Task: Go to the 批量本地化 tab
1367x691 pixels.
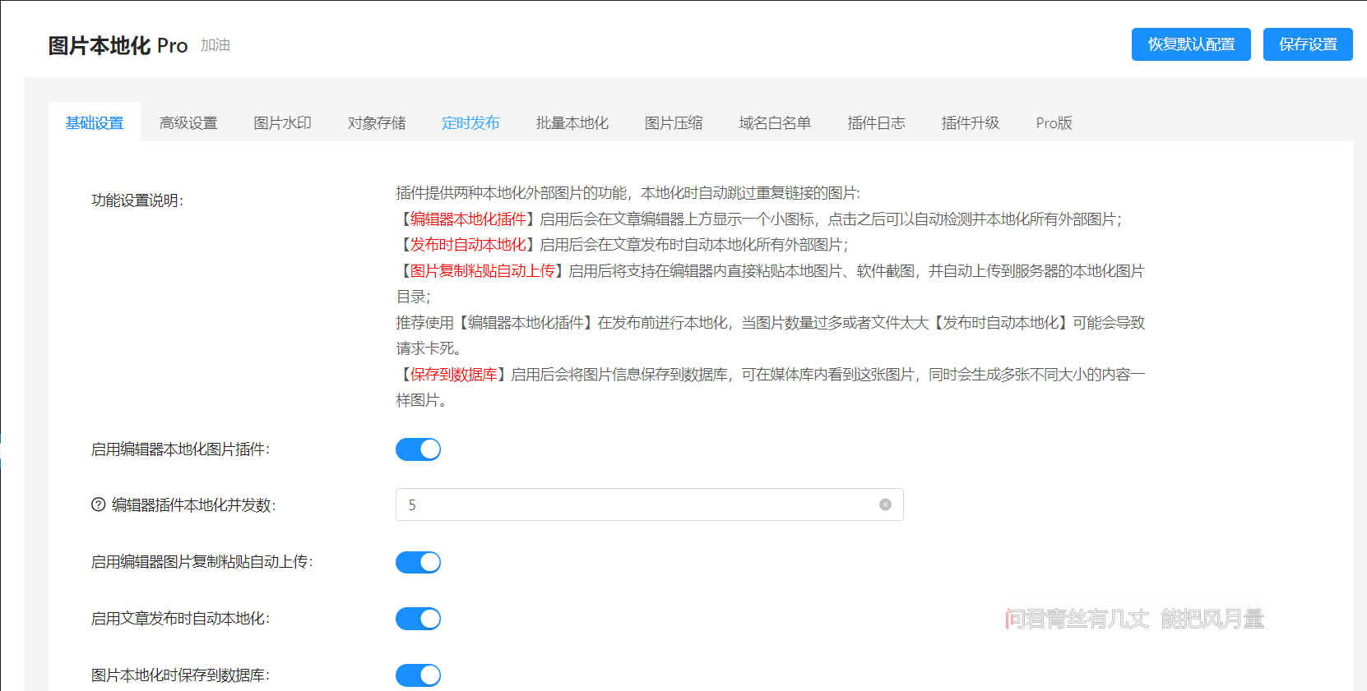Action: point(572,122)
